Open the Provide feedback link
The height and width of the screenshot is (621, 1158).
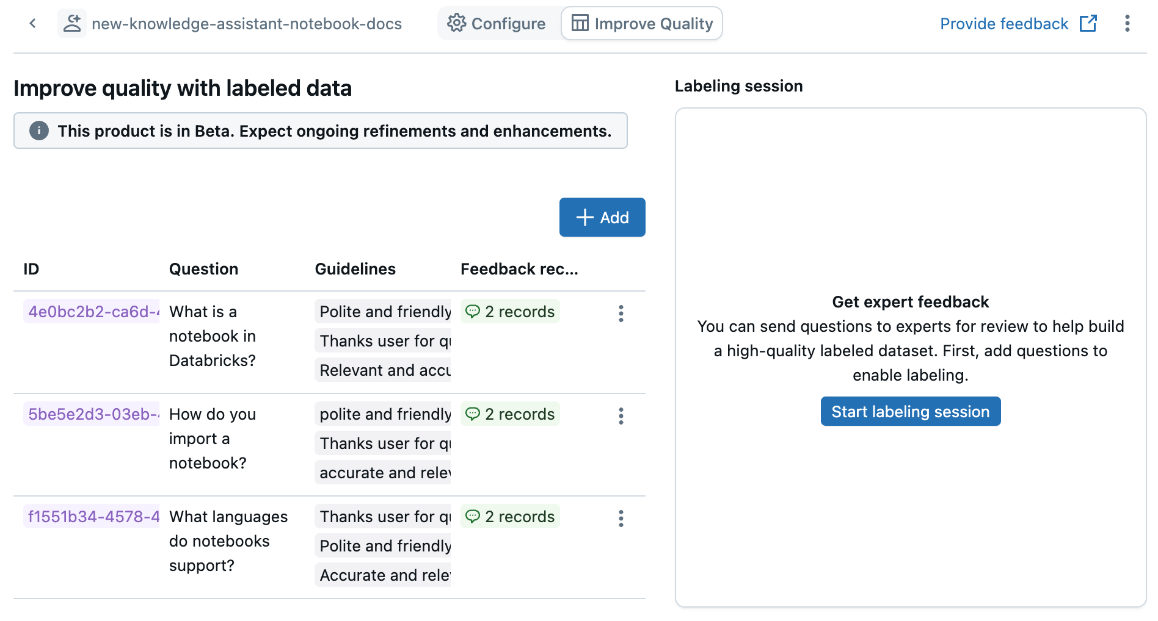point(1003,24)
